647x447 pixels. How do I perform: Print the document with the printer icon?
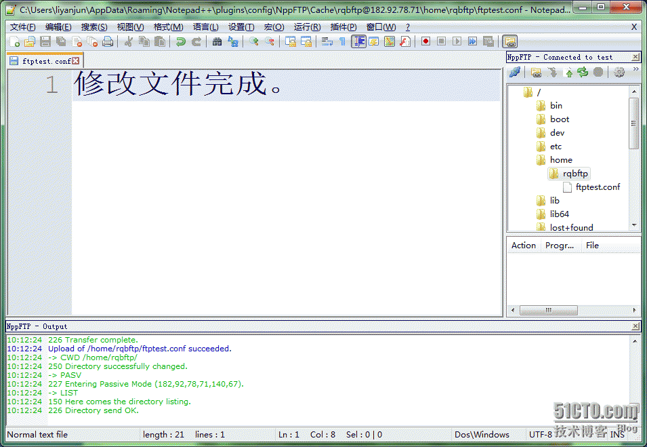click(108, 42)
